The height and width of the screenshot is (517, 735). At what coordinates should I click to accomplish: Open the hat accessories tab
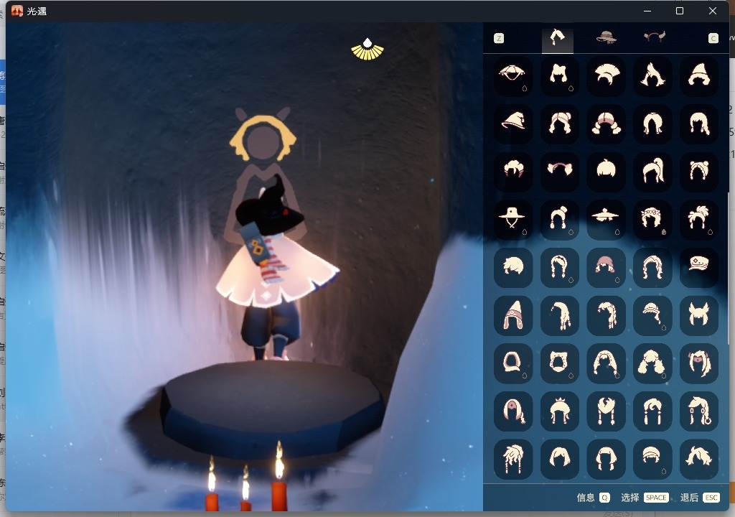tap(606, 37)
